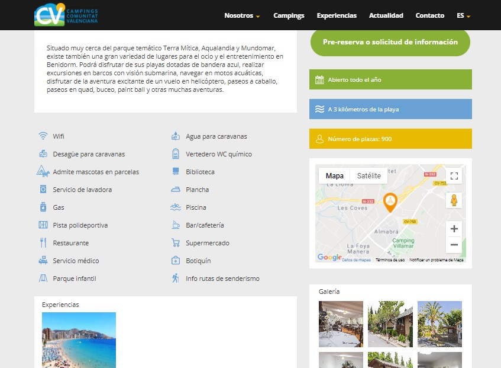Viewport: 501px width, 368px height.
Task: Click the hiking routes icon
Action: click(176, 278)
